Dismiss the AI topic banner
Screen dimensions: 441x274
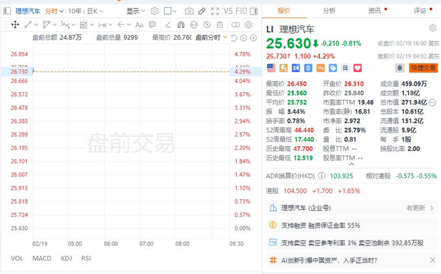(433, 260)
